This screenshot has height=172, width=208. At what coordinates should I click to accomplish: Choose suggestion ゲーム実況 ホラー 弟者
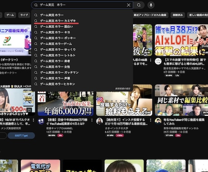(82, 61)
